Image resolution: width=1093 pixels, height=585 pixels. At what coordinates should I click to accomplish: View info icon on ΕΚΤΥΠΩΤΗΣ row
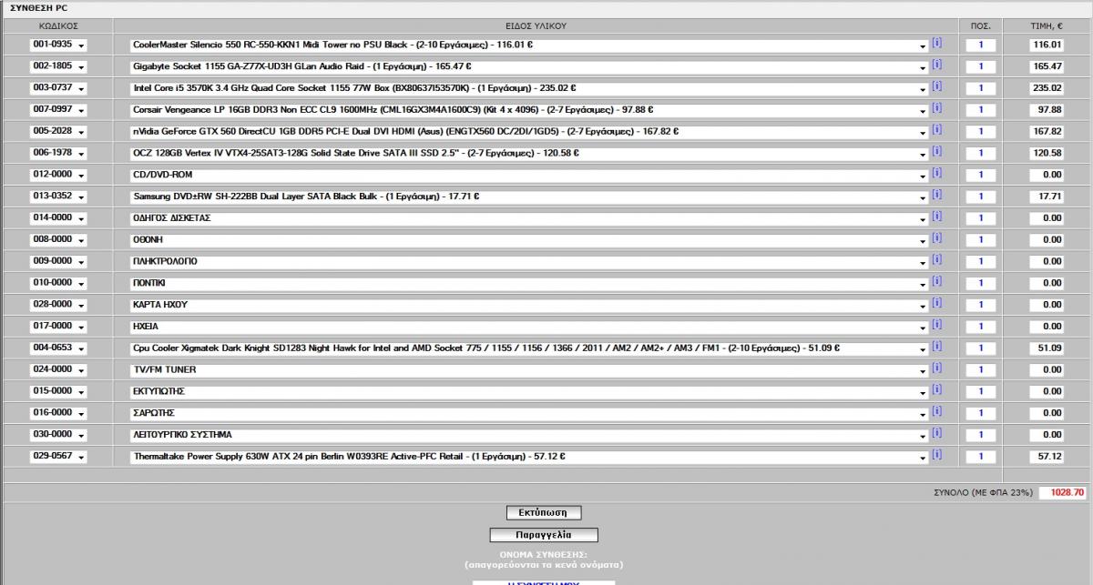(x=936, y=390)
